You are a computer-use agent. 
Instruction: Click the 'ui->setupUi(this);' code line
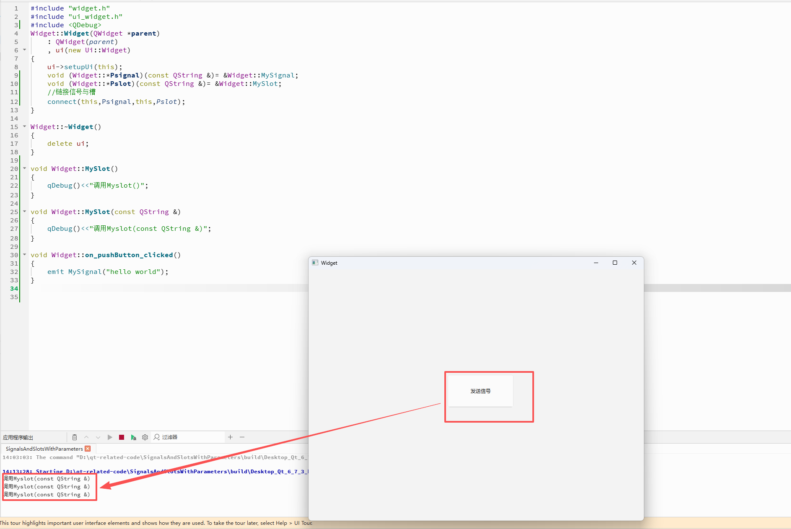coord(85,67)
